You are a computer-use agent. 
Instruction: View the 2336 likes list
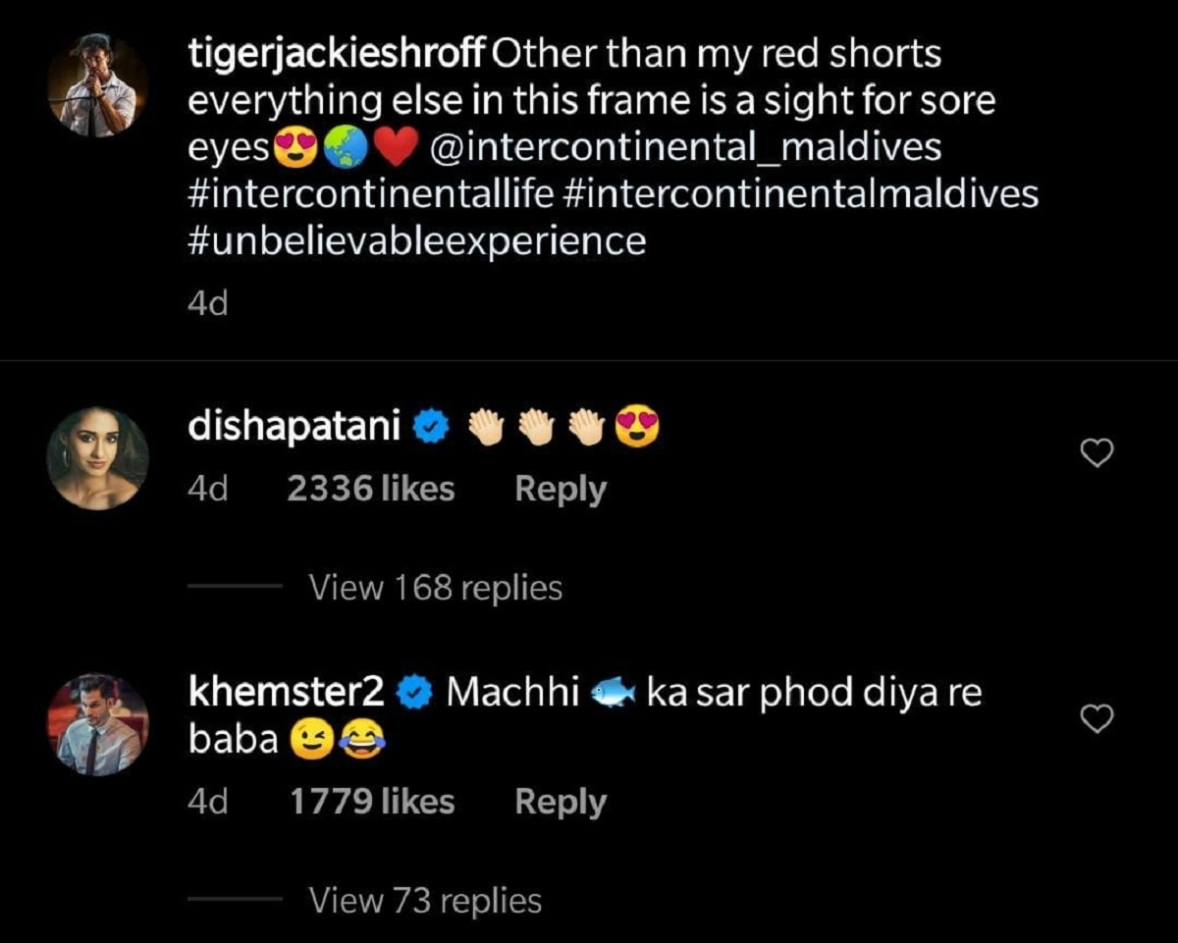371,489
